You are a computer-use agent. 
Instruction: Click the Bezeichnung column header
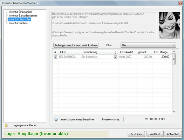click(x=97, y=52)
